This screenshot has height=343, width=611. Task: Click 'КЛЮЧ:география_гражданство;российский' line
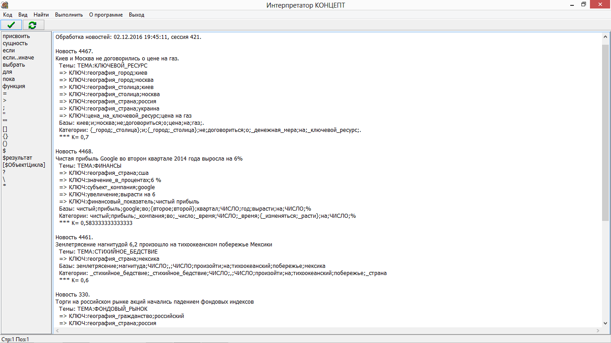[x=121, y=316]
